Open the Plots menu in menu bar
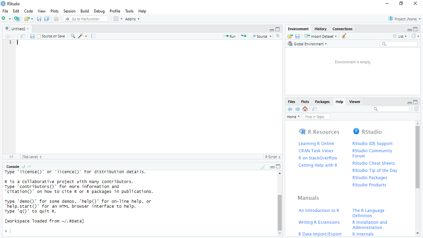 point(55,11)
